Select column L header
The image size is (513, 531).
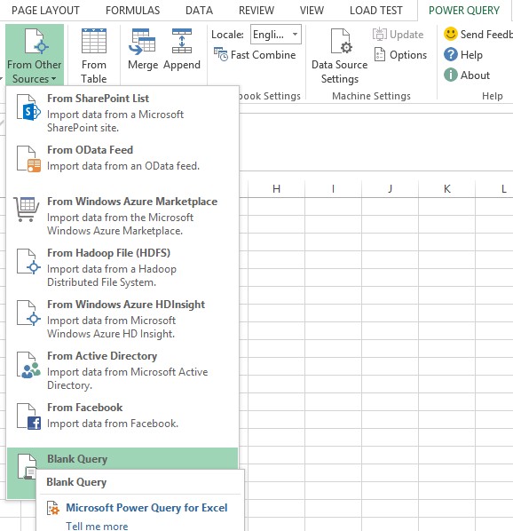pyautogui.click(x=494, y=189)
